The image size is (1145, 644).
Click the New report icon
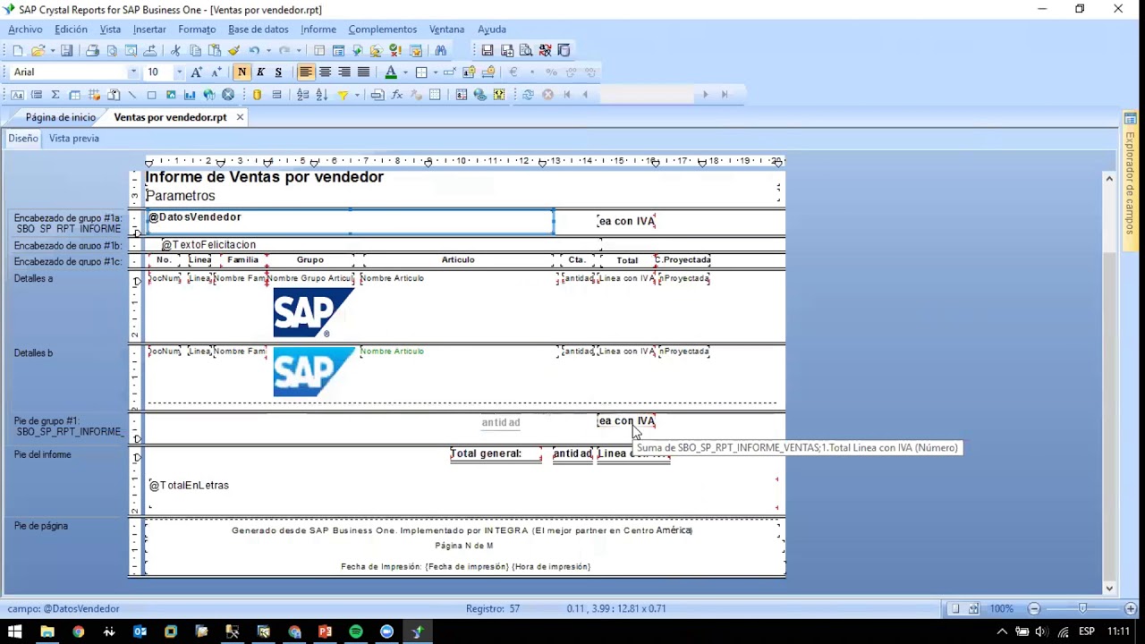coord(17,51)
